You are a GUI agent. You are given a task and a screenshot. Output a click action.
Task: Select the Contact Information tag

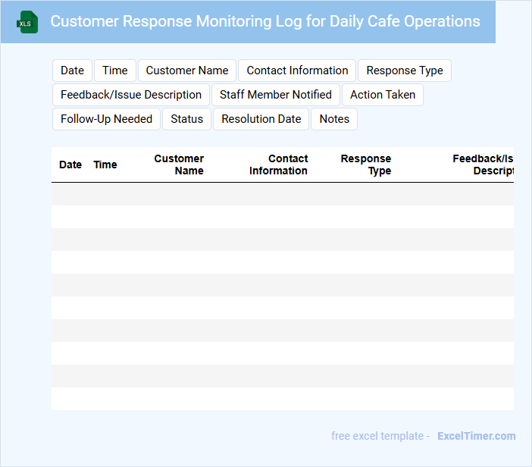click(x=297, y=71)
